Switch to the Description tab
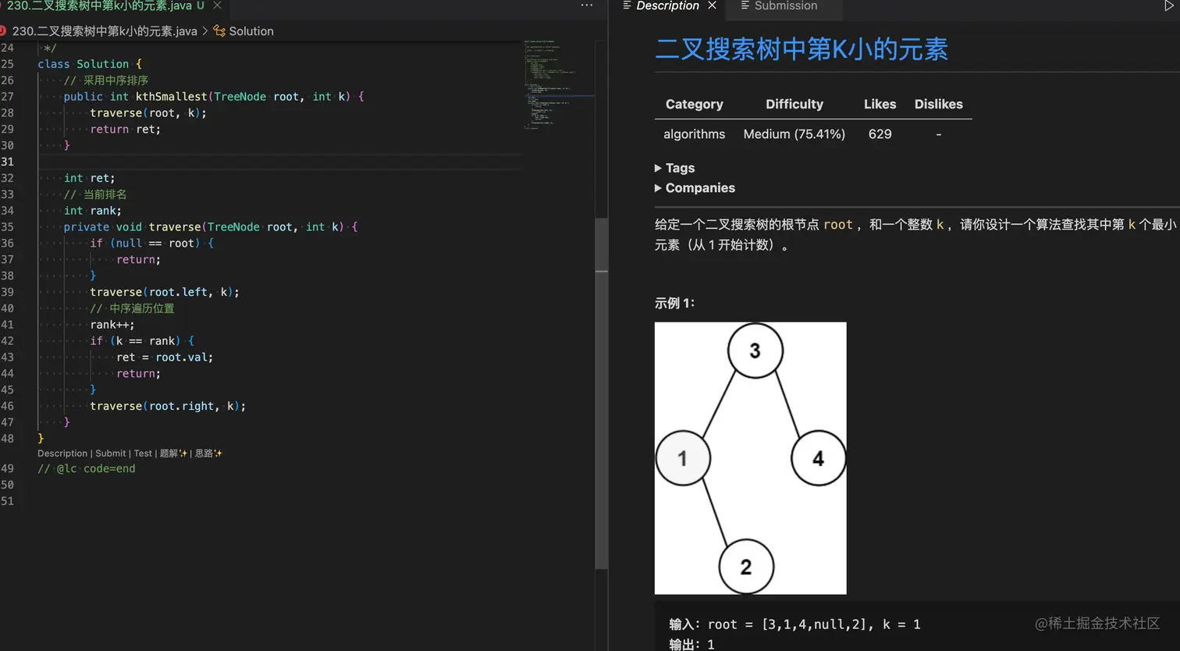This screenshot has width=1180, height=651. click(667, 5)
